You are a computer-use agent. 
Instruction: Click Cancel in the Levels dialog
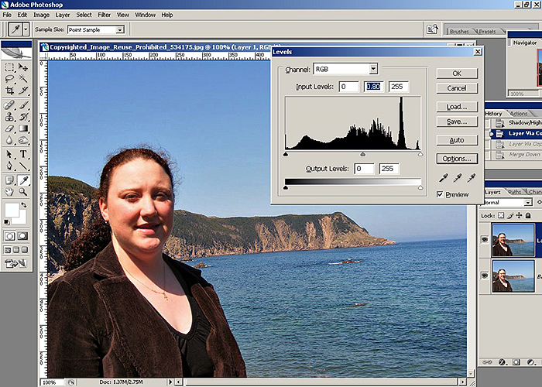pyautogui.click(x=457, y=88)
